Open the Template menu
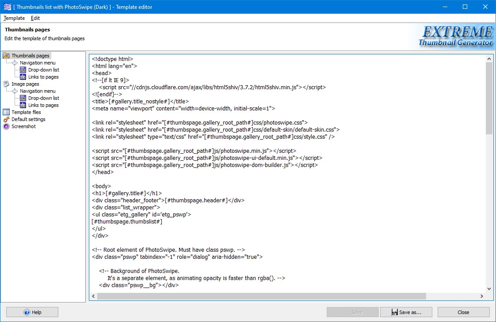The height and width of the screenshot is (322, 496). click(x=14, y=18)
